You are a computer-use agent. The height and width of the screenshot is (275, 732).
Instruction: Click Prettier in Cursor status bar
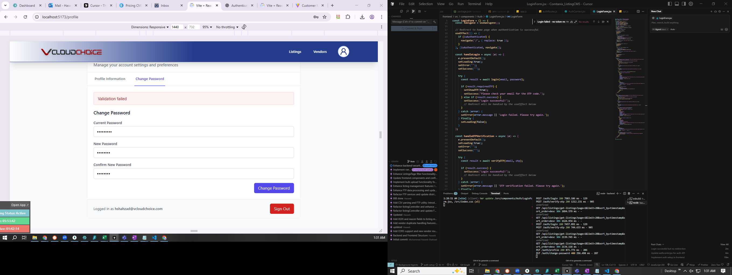pyautogui.click(x=703, y=265)
